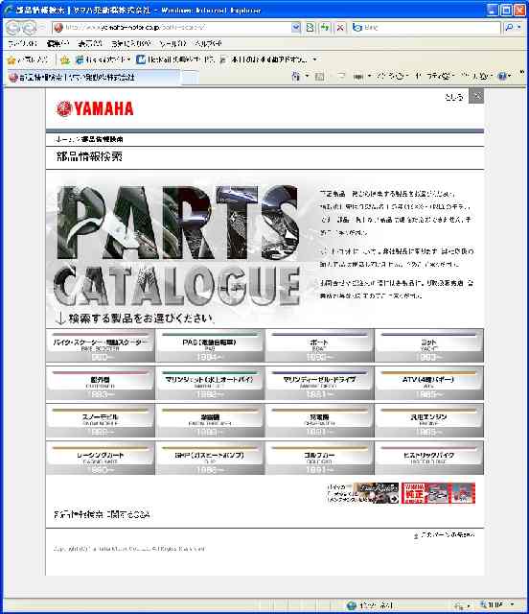Open the ツール (Tools) menu
Screen dimensions: 529x614
click(172, 43)
